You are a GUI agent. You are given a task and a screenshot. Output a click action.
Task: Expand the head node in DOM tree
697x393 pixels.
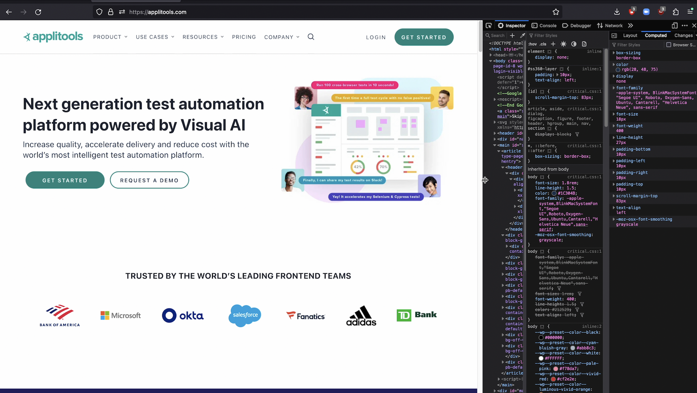coord(491,55)
